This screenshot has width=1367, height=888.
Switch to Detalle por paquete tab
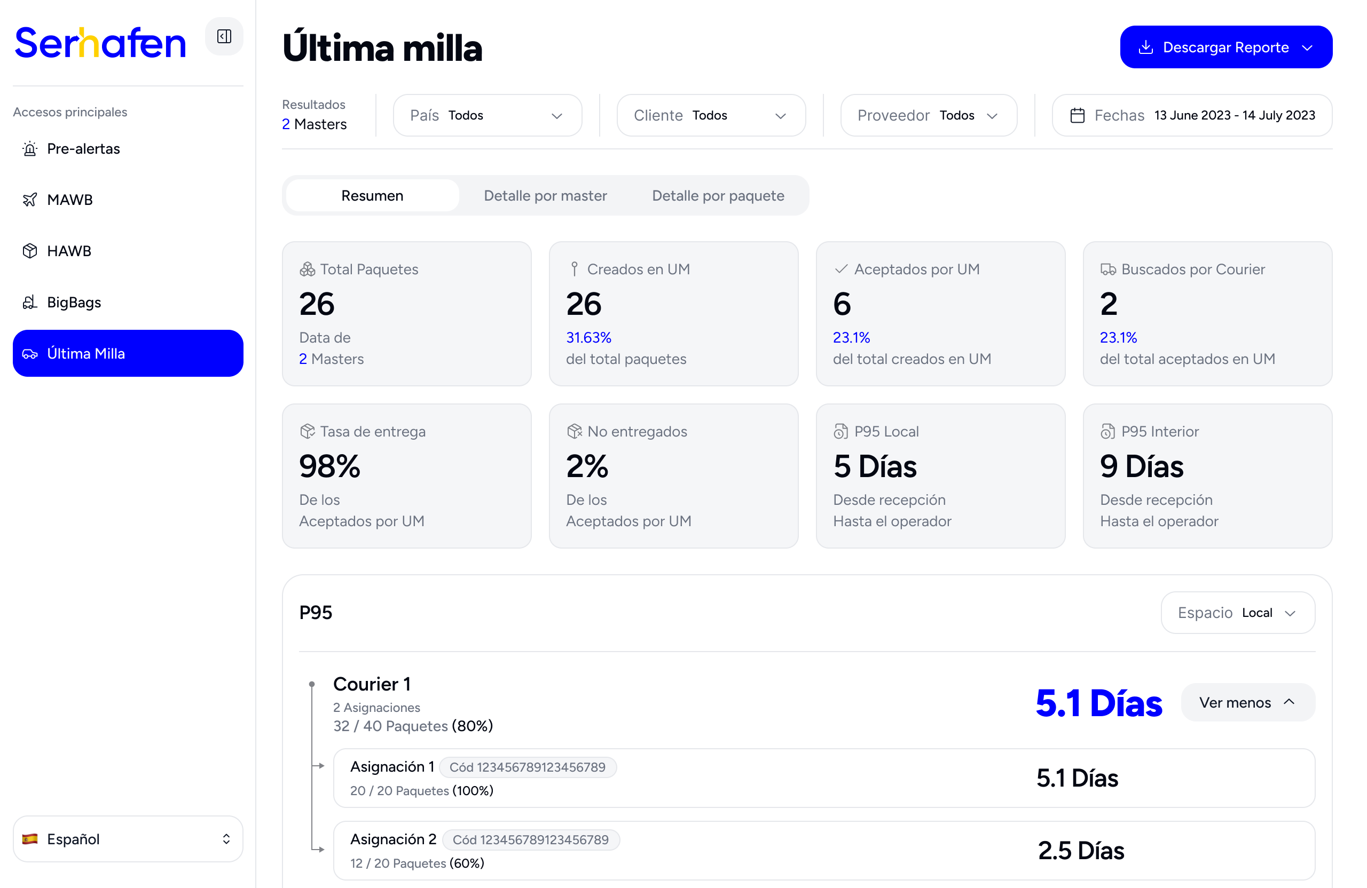click(718, 196)
